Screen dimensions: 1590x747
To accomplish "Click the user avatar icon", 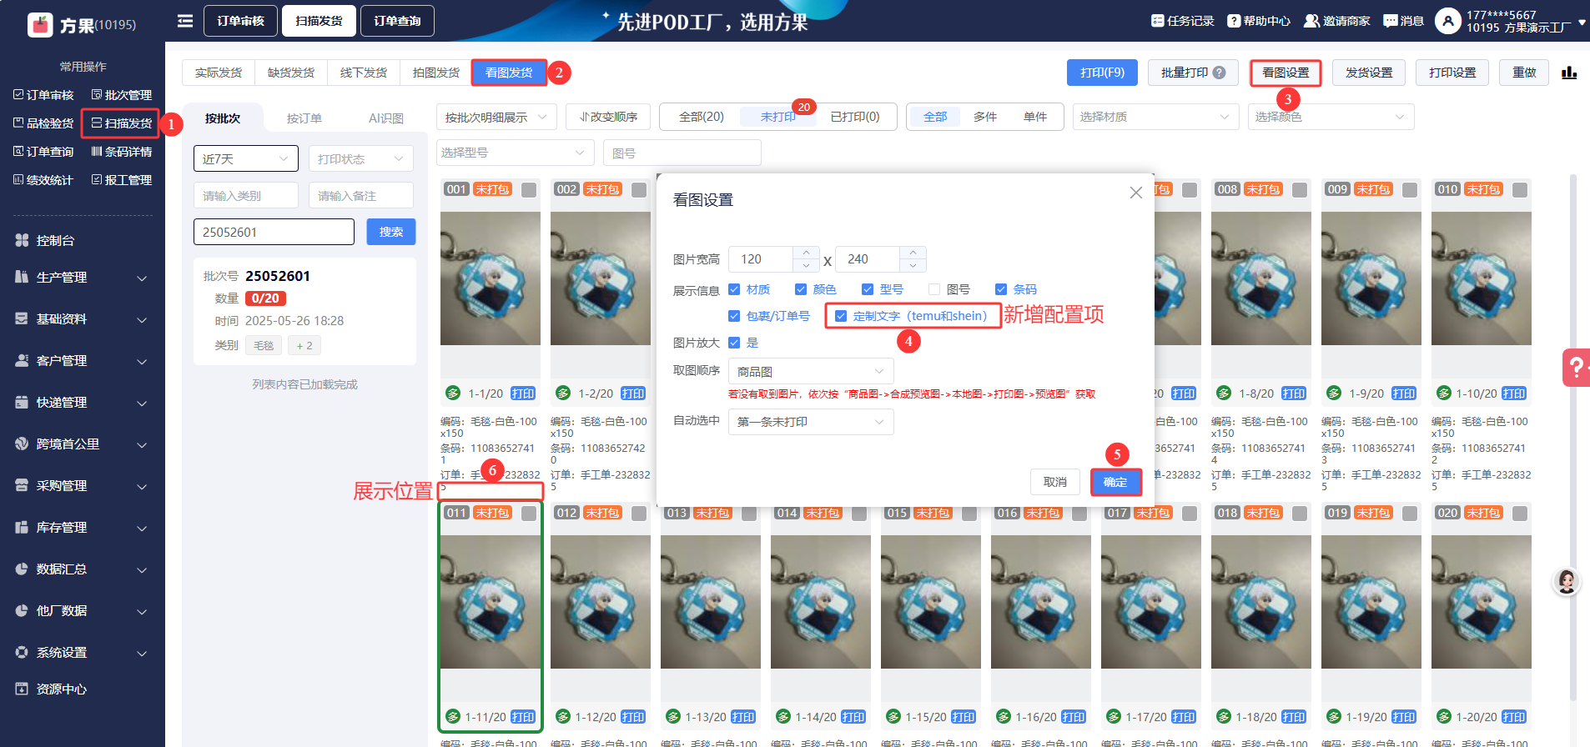I will (1447, 21).
